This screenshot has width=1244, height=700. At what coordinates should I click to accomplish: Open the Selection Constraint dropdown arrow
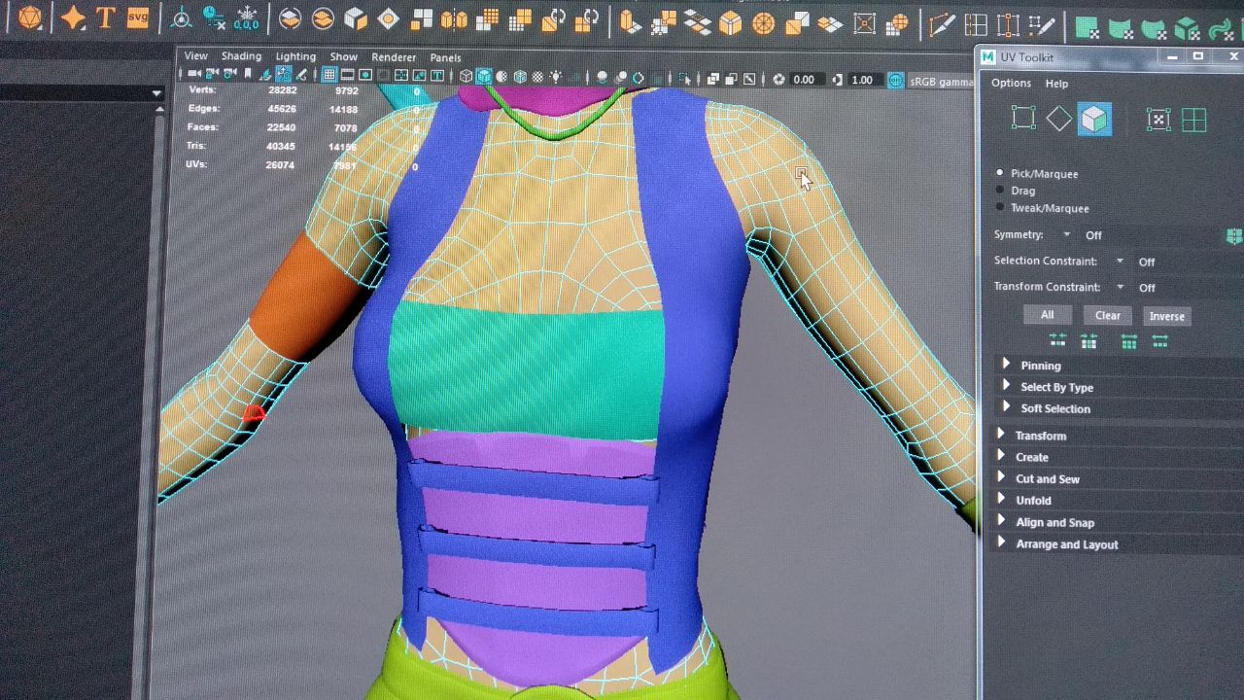[1120, 261]
